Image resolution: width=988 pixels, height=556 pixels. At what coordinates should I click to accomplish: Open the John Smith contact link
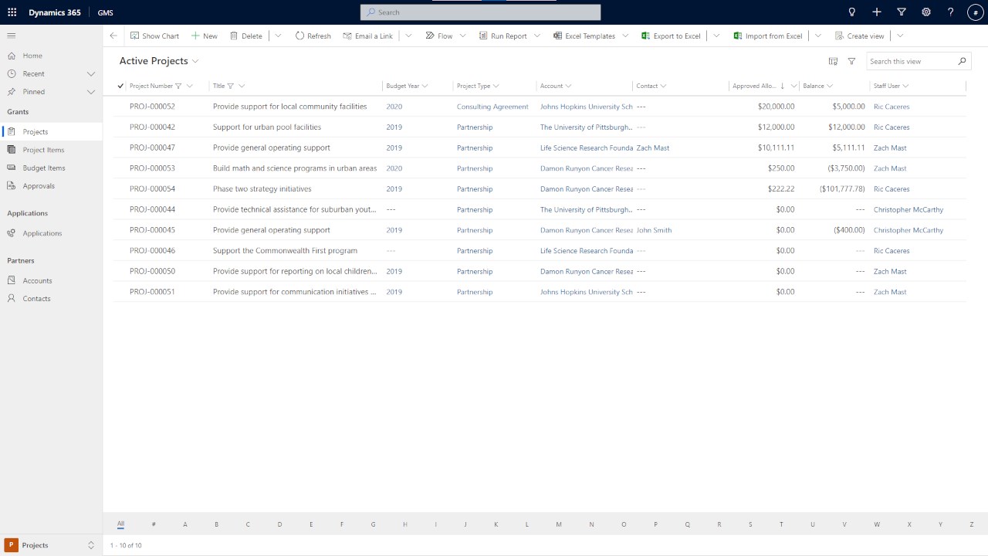(x=654, y=230)
